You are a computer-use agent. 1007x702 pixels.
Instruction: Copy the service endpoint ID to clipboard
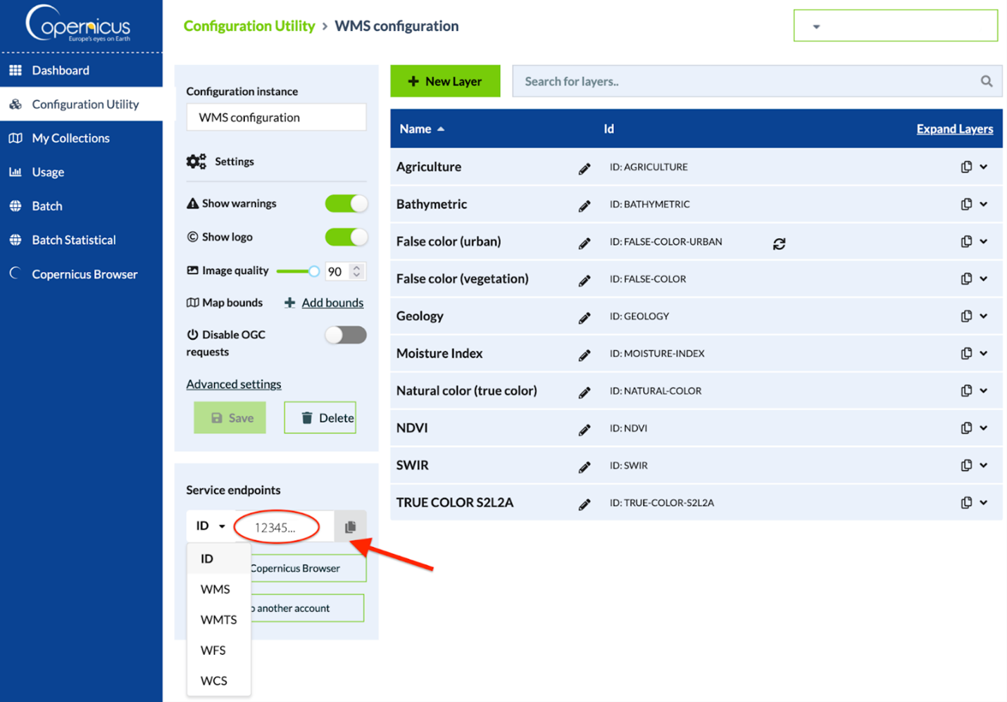pos(350,527)
